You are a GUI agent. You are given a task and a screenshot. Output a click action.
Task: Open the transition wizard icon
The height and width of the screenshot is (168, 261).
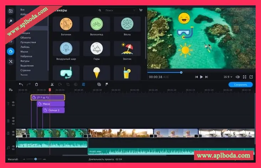pos(99,84)
